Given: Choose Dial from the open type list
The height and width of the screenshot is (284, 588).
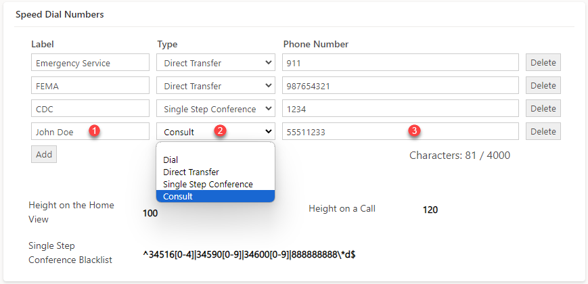Looking at the screenshot, I should 216,160.
